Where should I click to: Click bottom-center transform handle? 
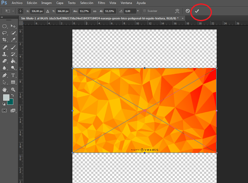point(145,153)
